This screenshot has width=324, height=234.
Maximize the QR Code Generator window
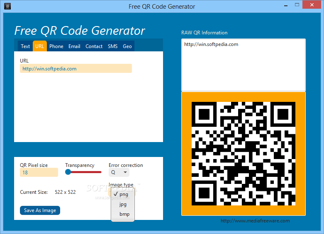tap(297, 5)
